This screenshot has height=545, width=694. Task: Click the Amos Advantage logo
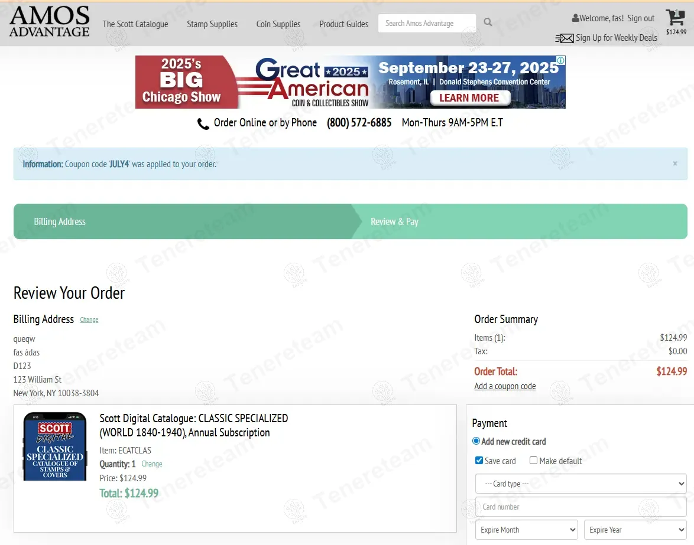(50, 22)
